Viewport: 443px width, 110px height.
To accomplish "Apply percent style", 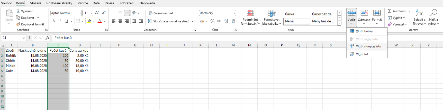I will pos(212,21).
